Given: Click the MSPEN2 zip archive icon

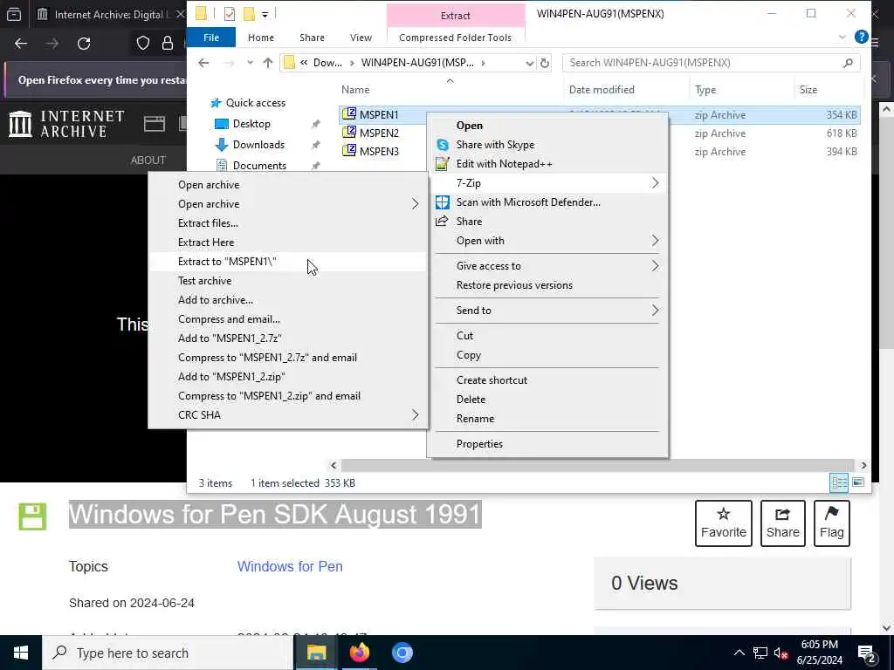Looking at the screenshot, I should tap(349, 133).
